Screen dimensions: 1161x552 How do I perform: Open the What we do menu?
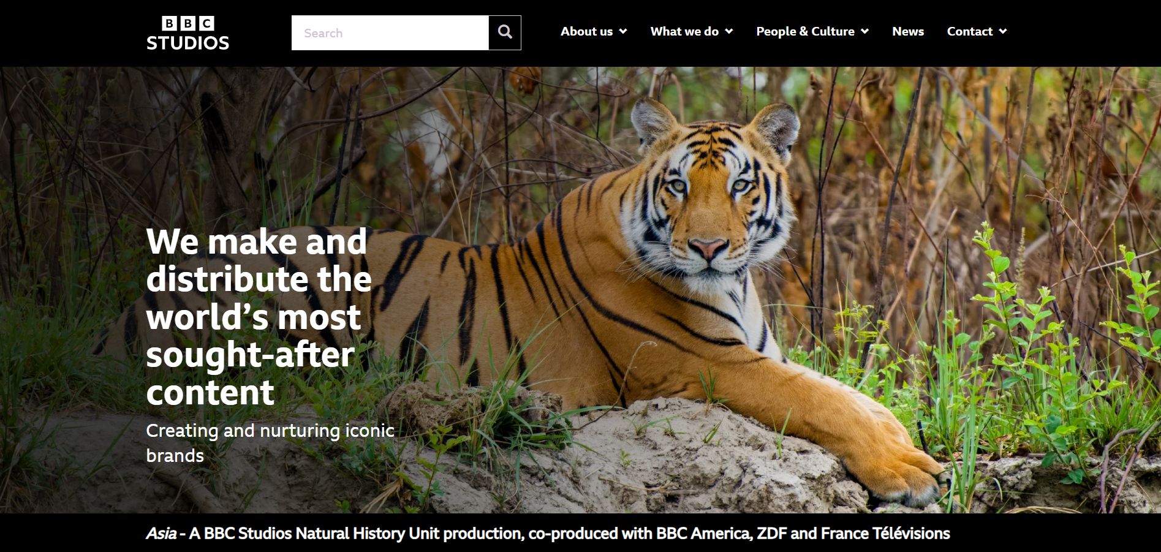point(684,31)
